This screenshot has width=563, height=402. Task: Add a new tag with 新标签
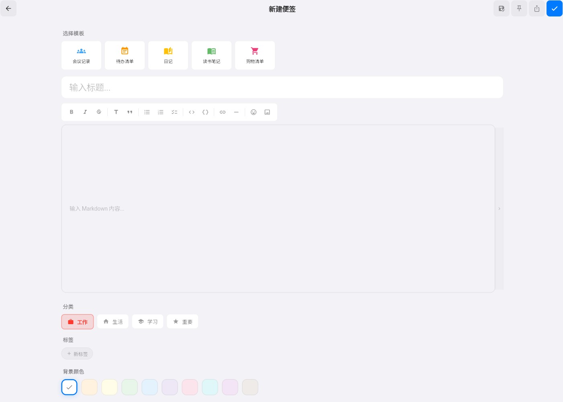coord(77,354)
